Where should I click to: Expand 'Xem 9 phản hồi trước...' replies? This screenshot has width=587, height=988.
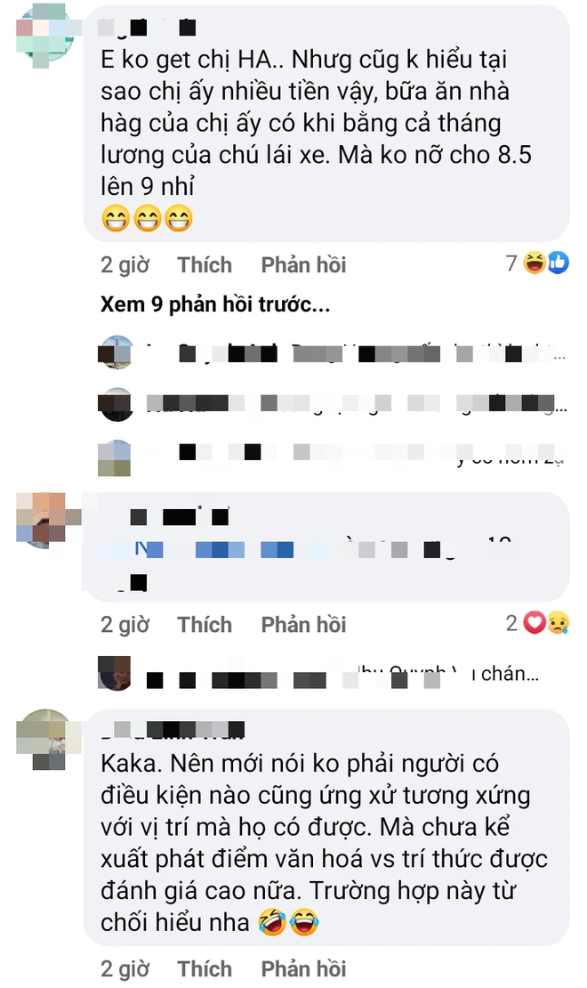point(215,304)
